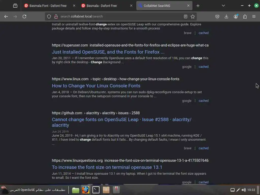Open the options dots for alacritty github result
The image size is (260, 195).
(195, 148)
